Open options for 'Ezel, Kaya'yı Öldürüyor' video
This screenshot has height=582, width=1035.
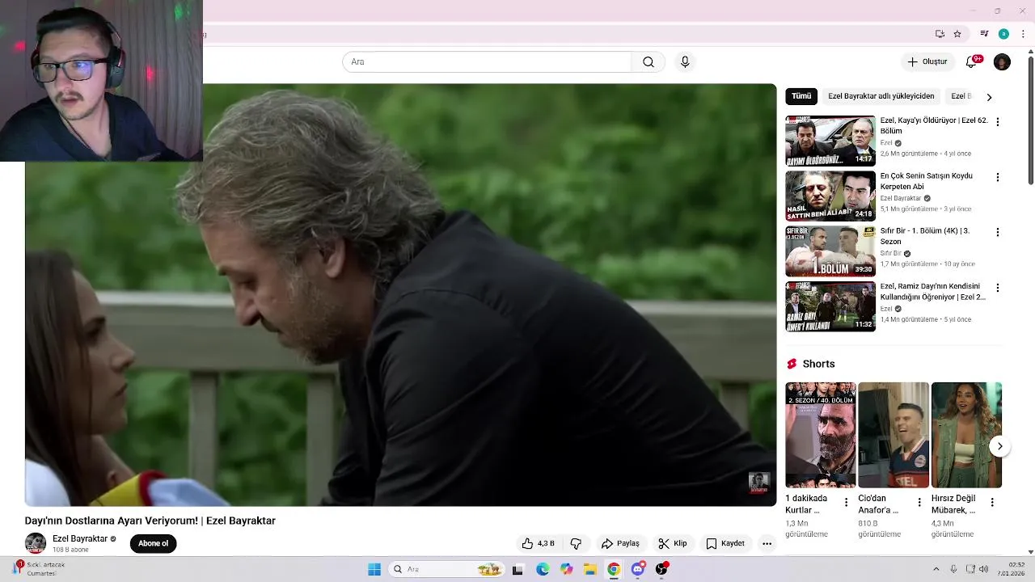tap(997, 122)
